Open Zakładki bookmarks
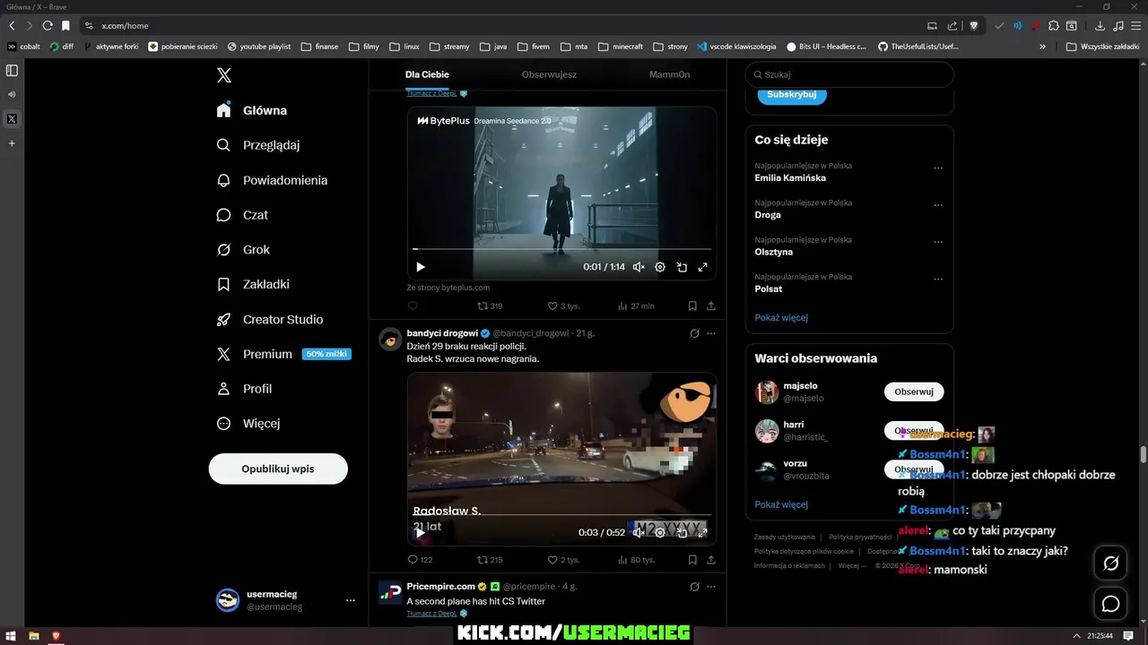 [x=252, y=284]
